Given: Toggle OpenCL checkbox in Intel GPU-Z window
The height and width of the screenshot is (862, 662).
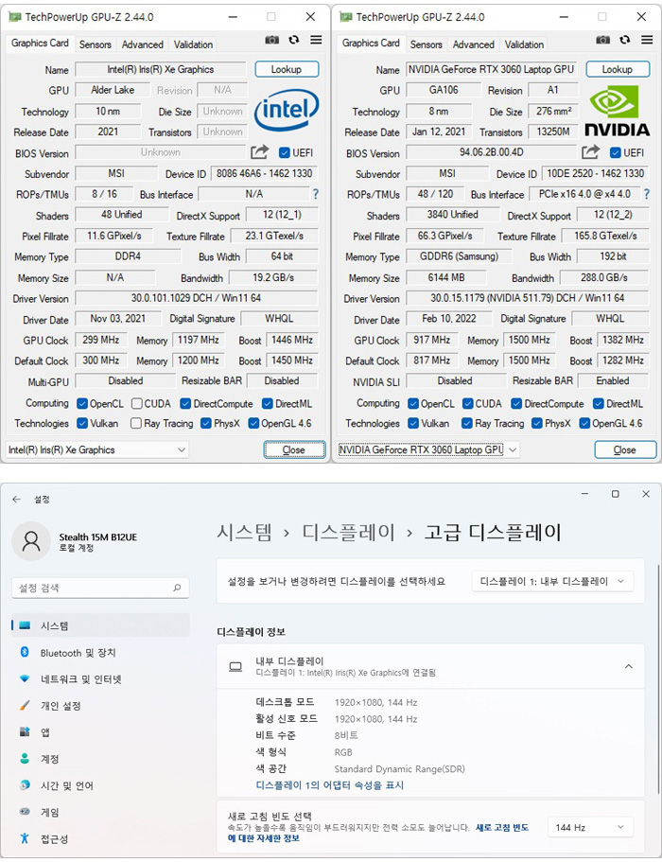Looking at the screenshot, I should pyautogui.click(x=82, y=403).
